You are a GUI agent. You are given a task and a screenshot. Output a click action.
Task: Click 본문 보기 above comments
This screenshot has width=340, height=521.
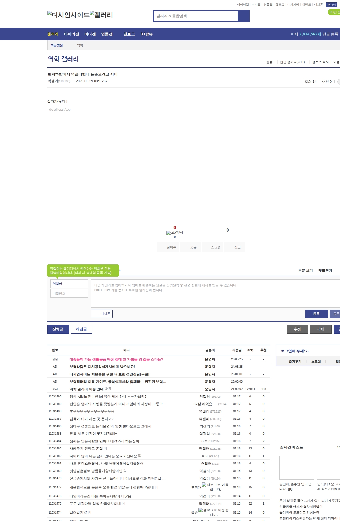point(305,270)
